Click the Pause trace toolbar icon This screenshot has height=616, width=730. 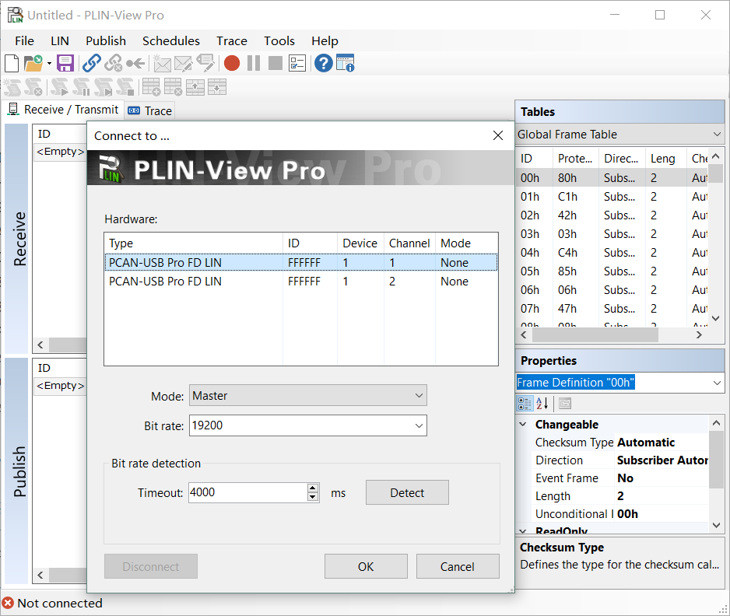[x=254, y=63]
